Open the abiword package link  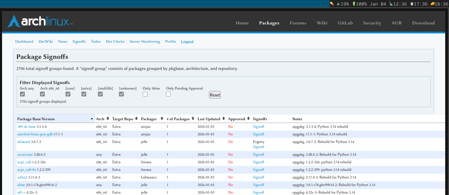24,142
